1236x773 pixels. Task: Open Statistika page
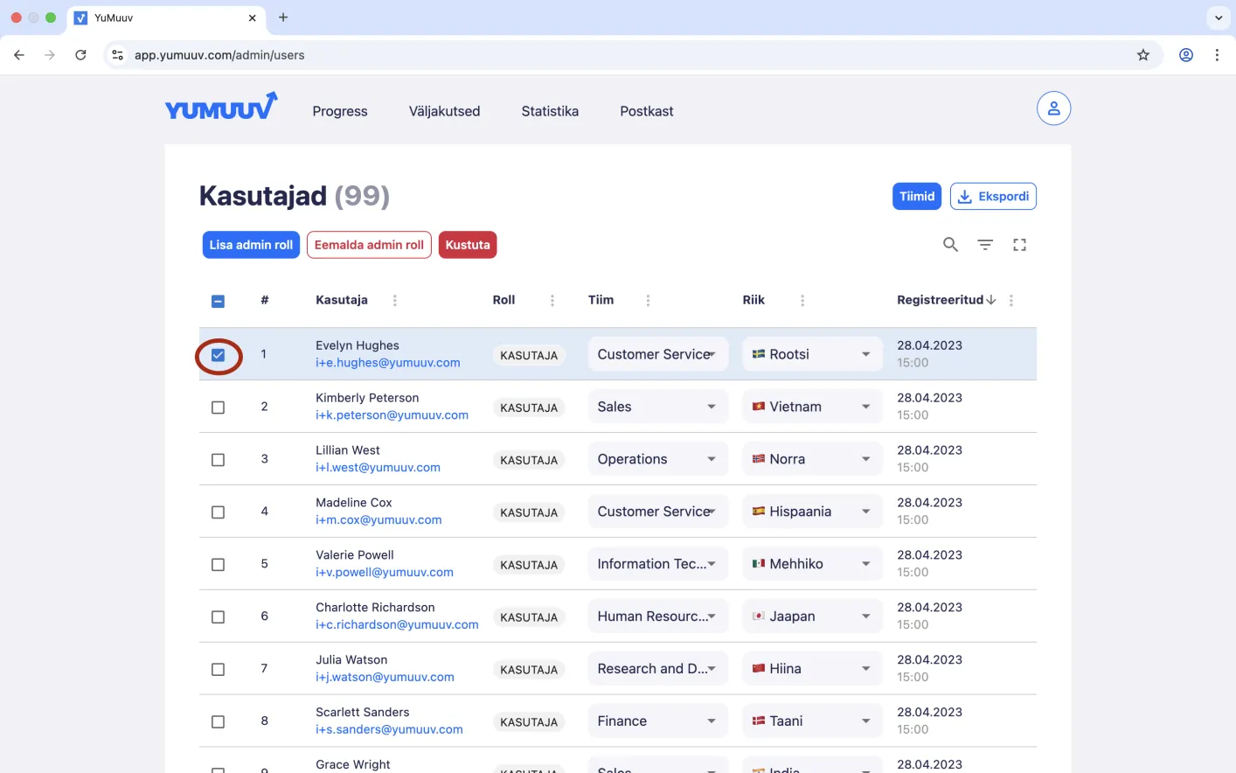pos(550,111)
